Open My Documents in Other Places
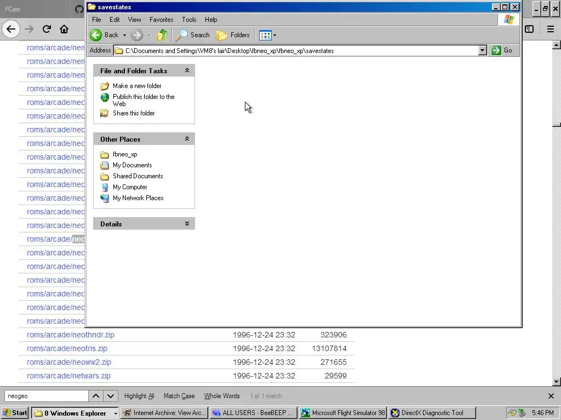561x420 pixels. pos(133,165)
